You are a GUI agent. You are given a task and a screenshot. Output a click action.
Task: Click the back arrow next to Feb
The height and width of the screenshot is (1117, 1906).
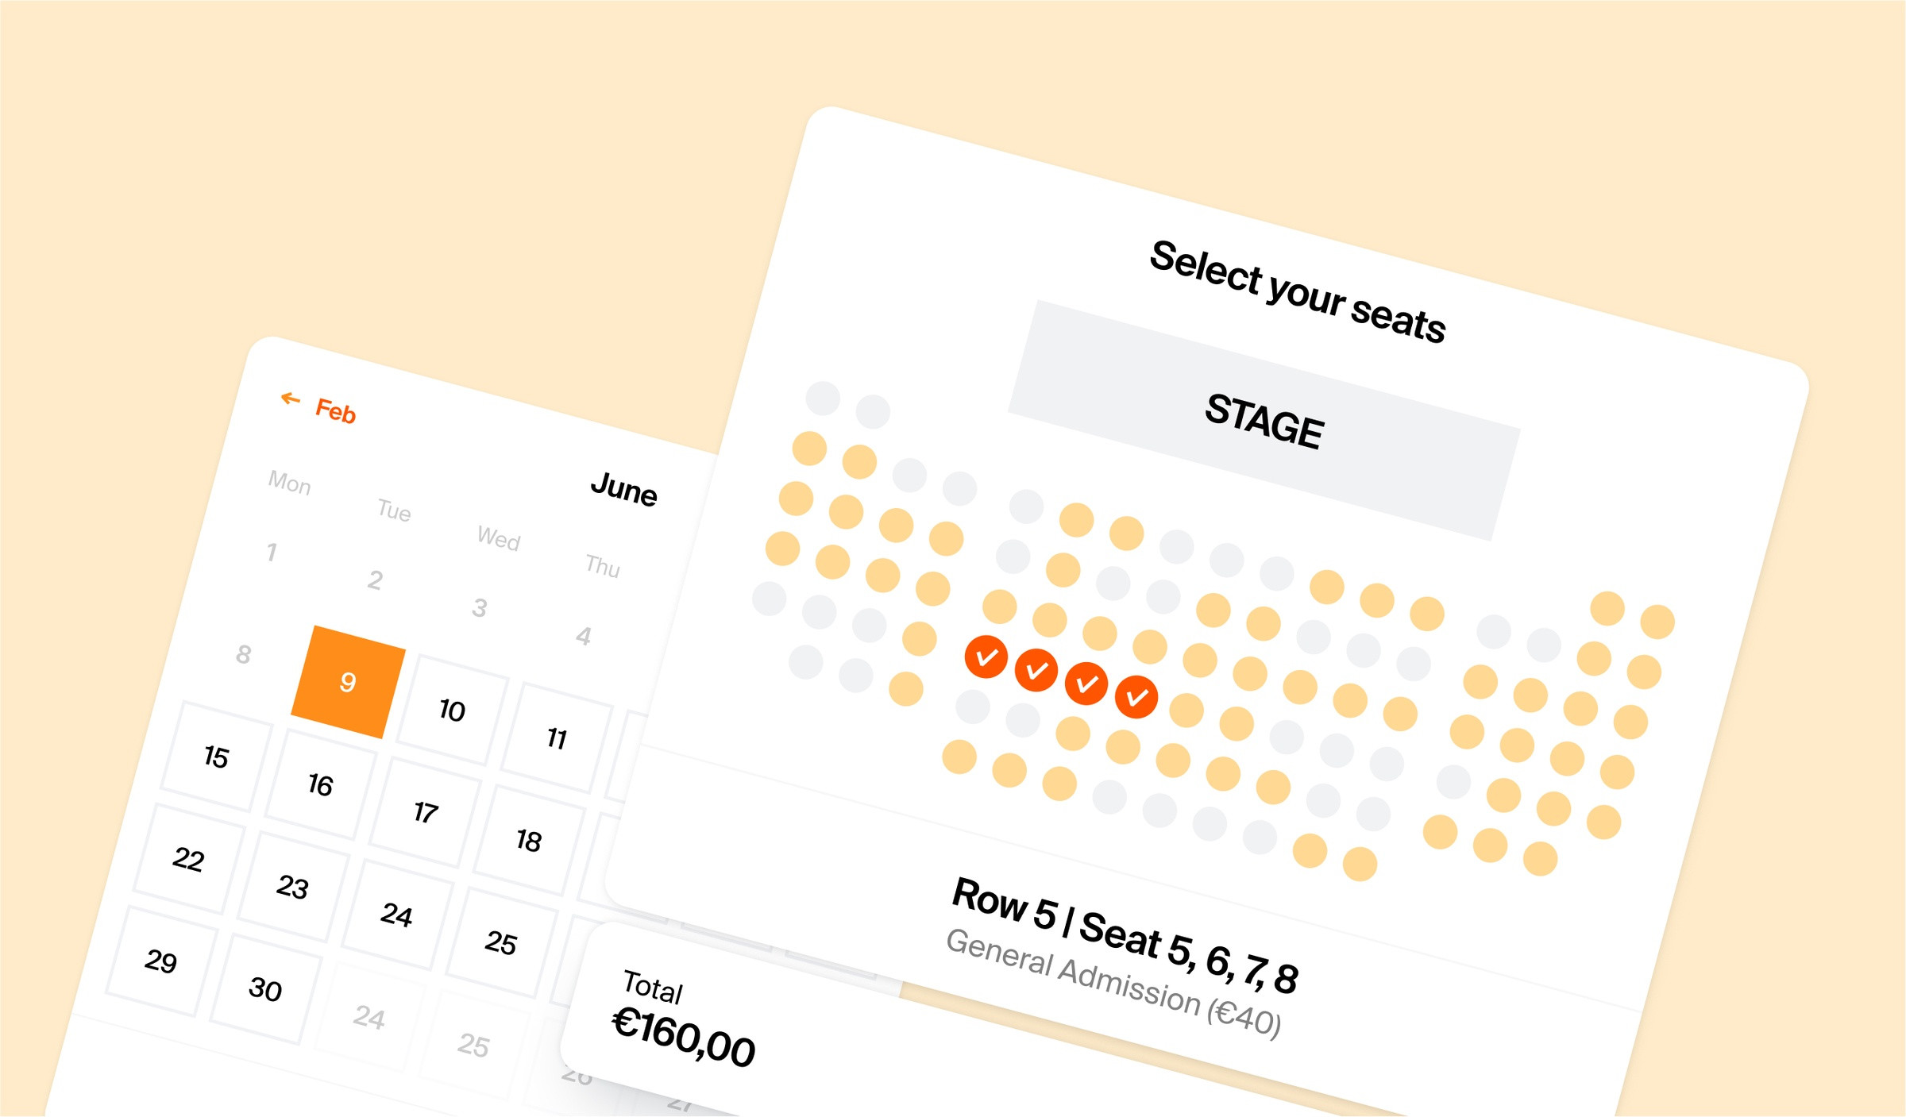click(290, 399)
